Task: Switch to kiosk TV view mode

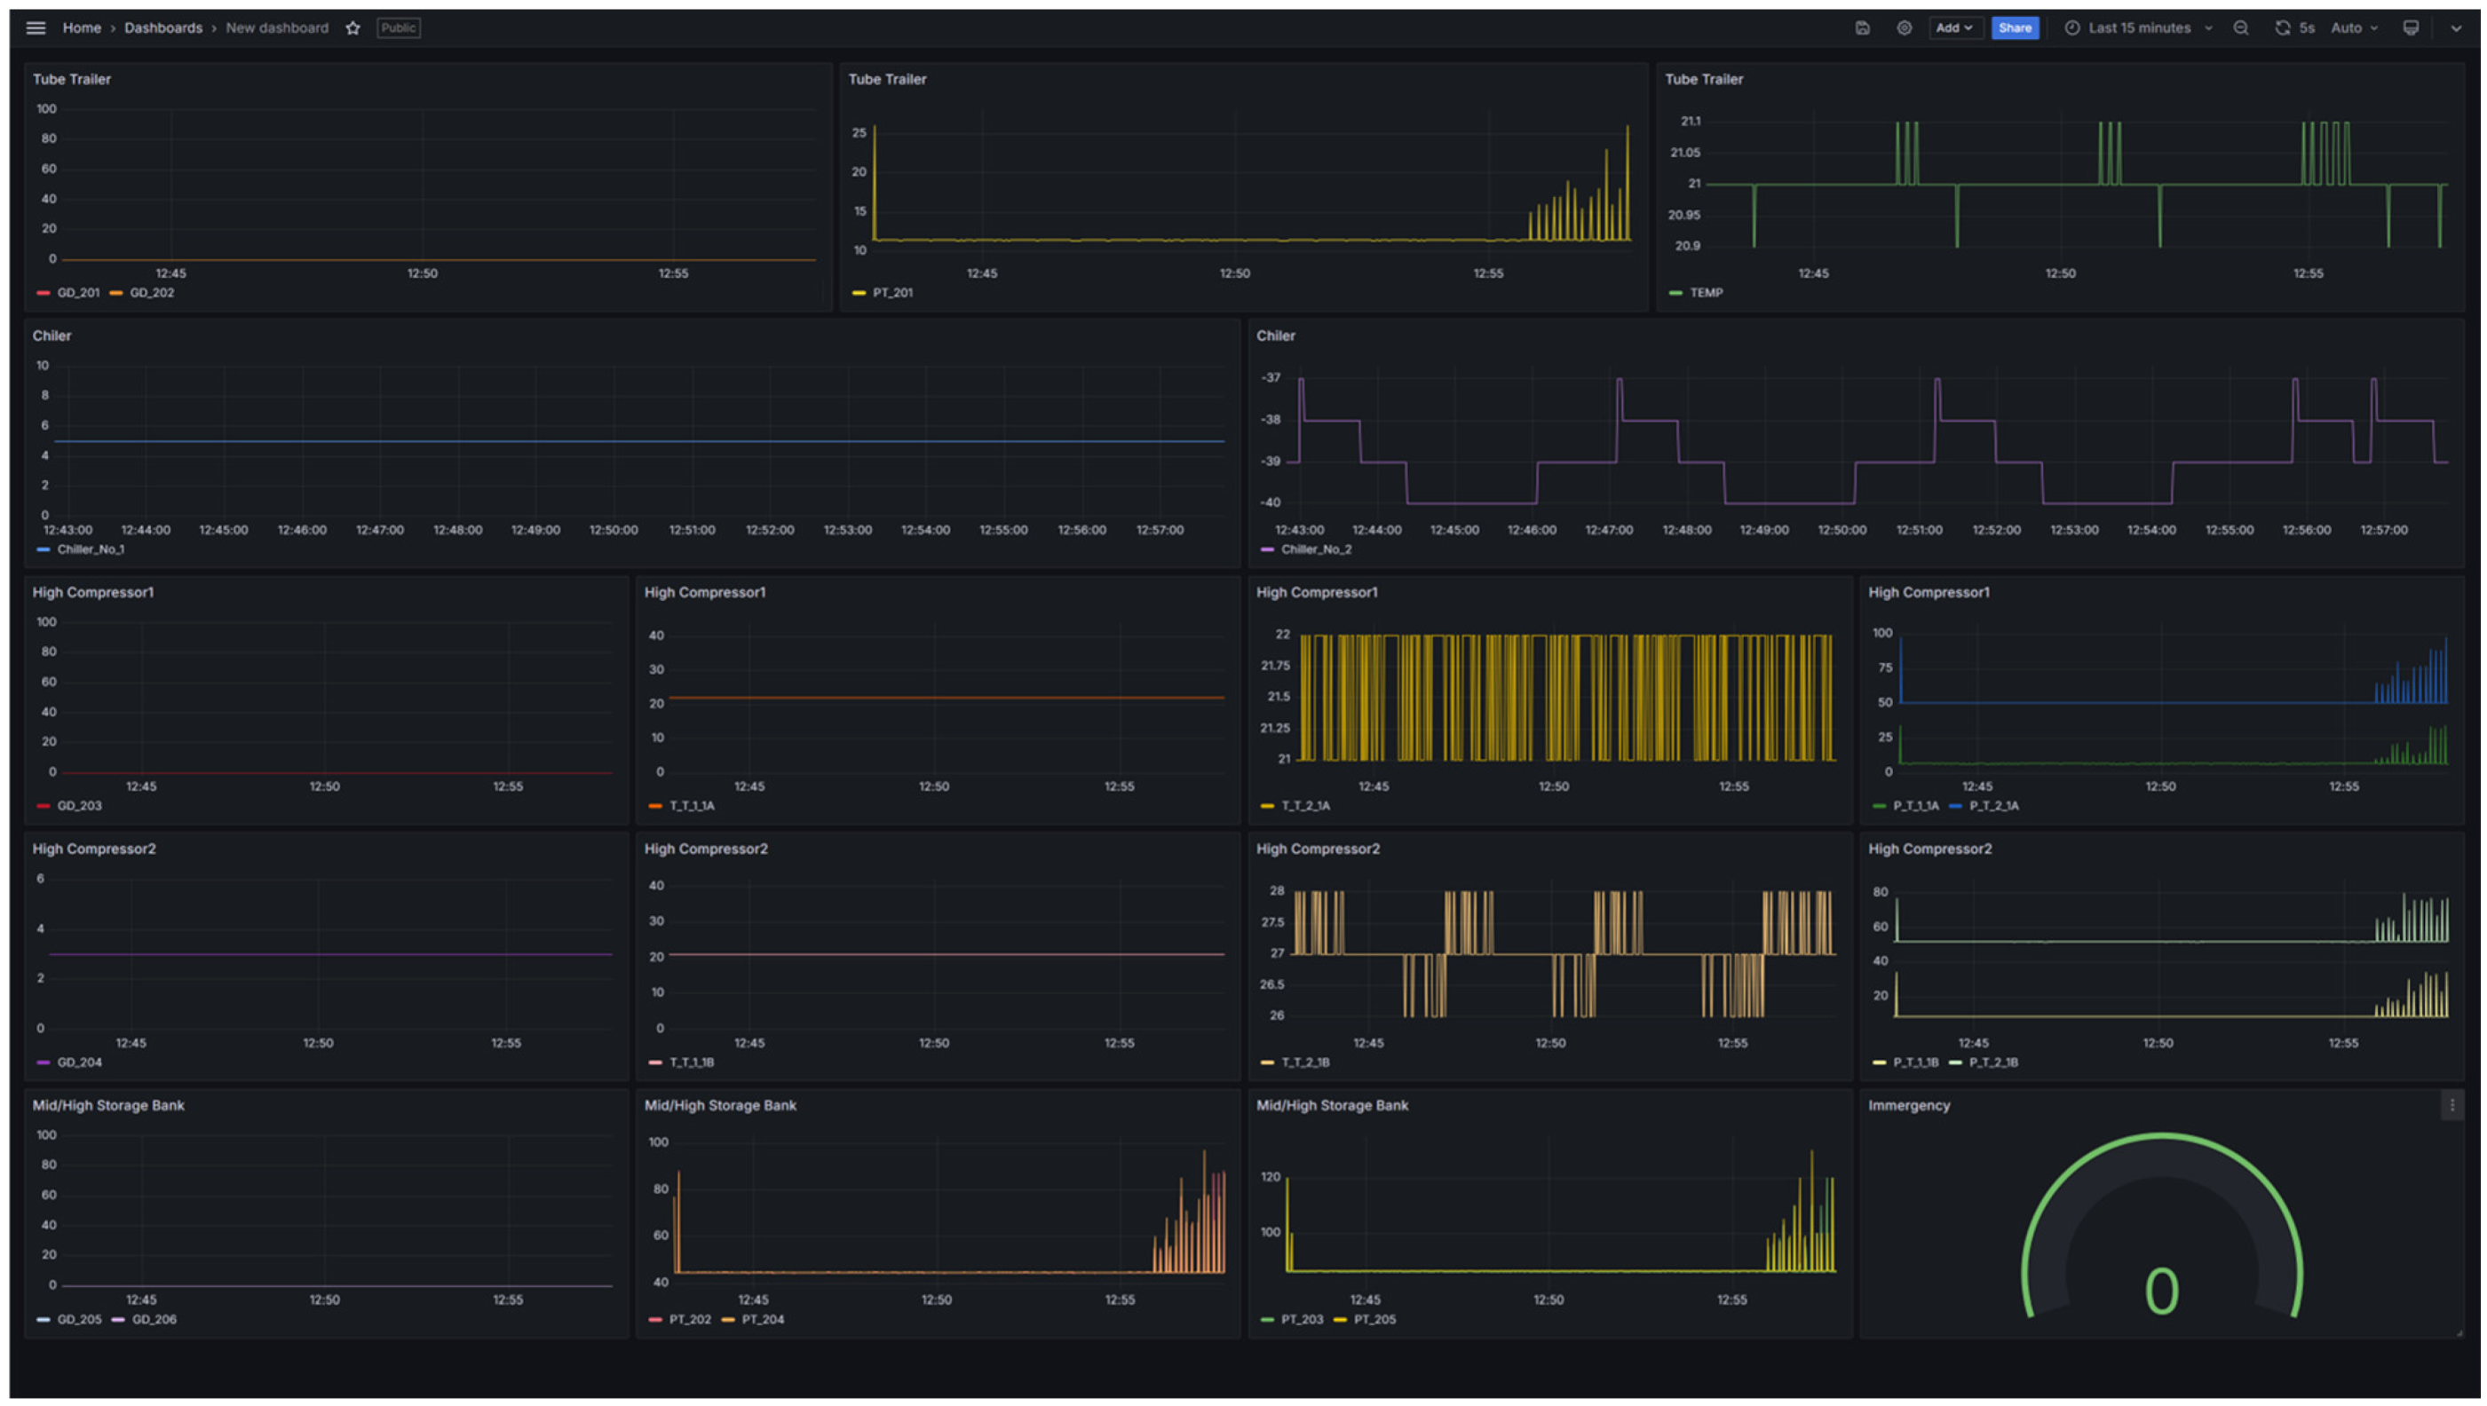Action: (x=2411, y=28)
